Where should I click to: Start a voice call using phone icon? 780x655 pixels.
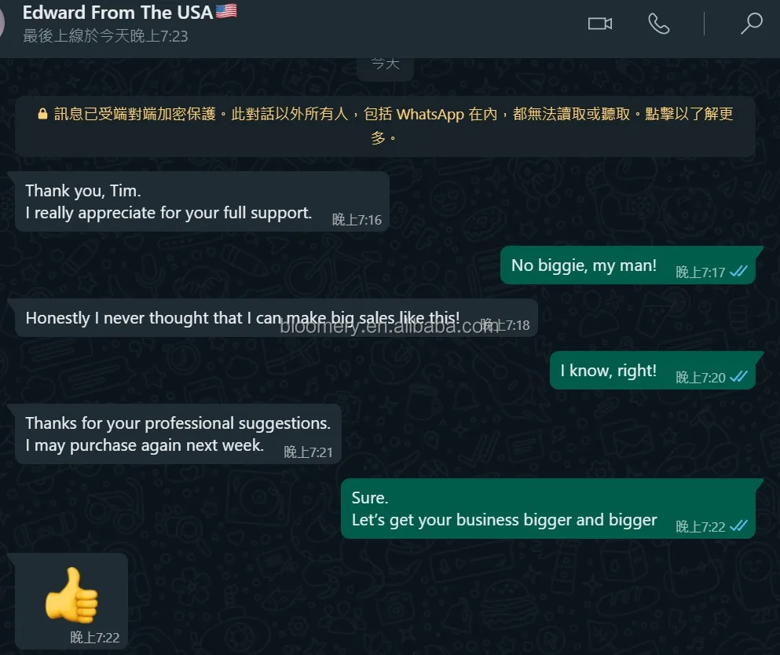tap(658, 24)
